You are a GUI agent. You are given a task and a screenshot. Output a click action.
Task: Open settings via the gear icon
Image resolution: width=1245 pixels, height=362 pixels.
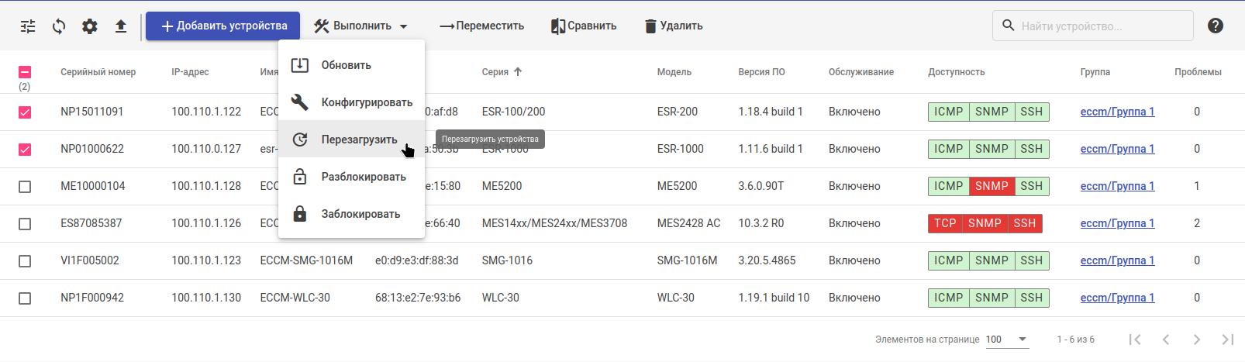[90, 26]
